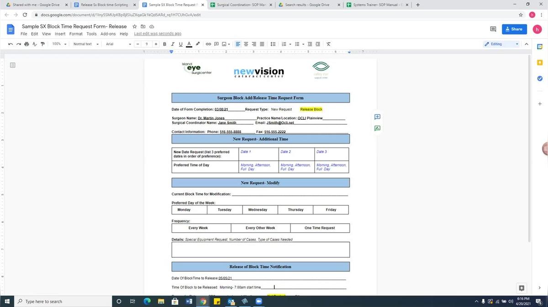This screenshot has width=548, height=307.
Task: Toggle underline formatting
Action: [180, 44]
